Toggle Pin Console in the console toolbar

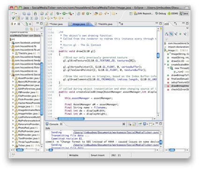(x=140, y=124)
